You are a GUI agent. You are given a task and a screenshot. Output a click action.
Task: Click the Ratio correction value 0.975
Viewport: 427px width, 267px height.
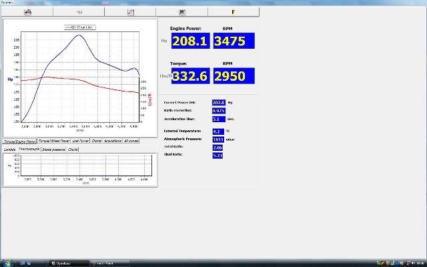(219, 111)
